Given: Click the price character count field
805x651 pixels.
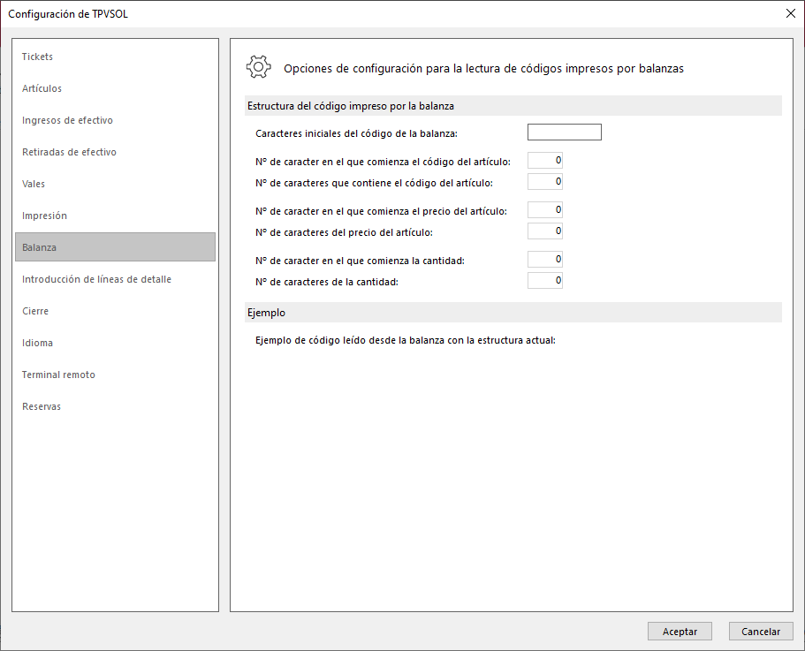Looking at the screenshot, I should pyautogui.click(x=544, y=231).
